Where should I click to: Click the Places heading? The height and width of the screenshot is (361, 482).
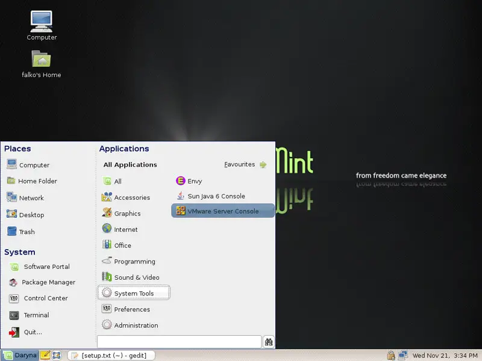pos(17,149)
